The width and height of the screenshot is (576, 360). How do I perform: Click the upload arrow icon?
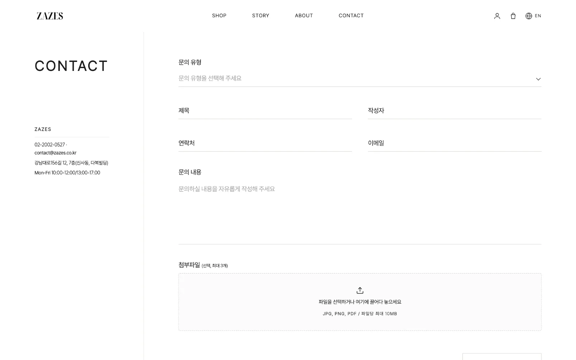point(360,291)
